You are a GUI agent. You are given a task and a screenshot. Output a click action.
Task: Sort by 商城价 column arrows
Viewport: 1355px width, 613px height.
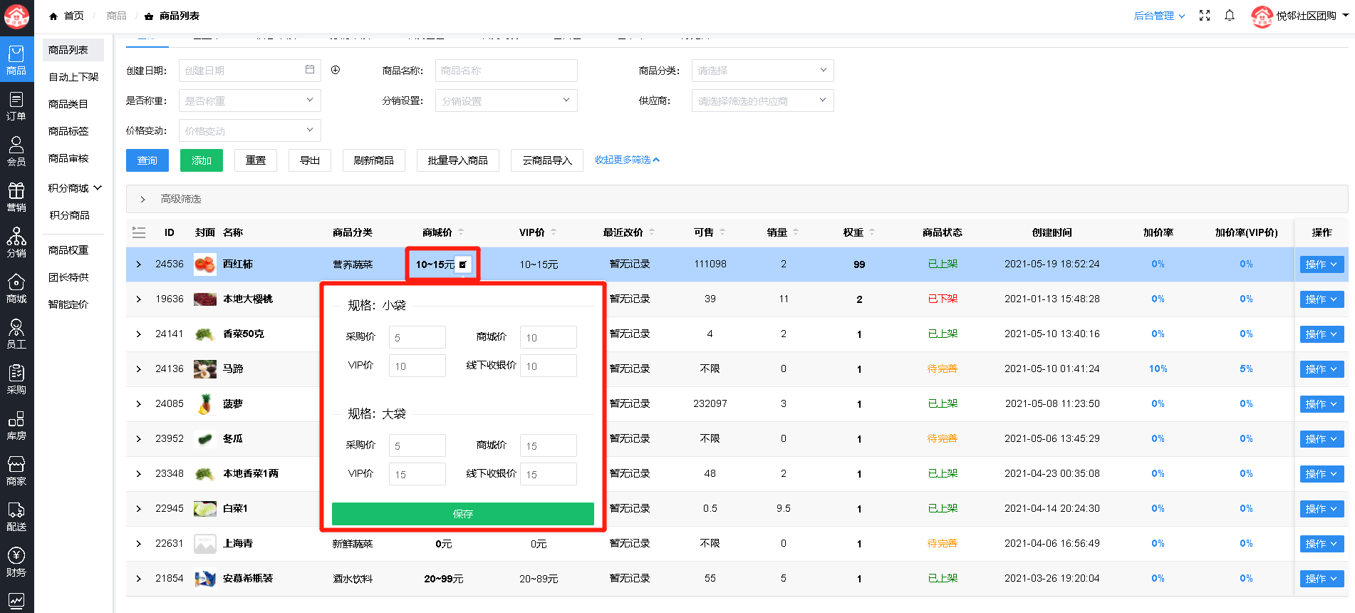click(x=461, y=232)
